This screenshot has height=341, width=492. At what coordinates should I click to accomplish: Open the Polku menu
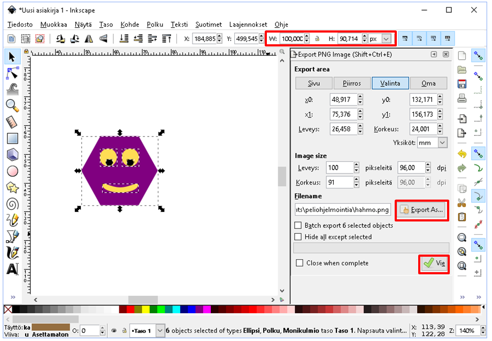coord(155,25)
